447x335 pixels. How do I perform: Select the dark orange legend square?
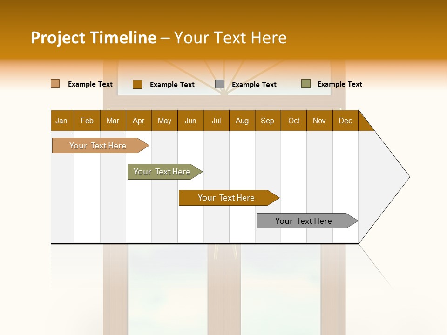pyautogui.click(x=137, y=85)
